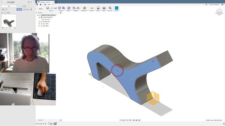Viewport: 225px width, 126px height.
Task: Click the Inspect measure icon
Action: coord(92,8)
